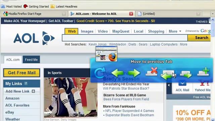215x121 pixels.
Task: Open the Most Visited bookmarks folder
Action: click(x=11, y=6)
